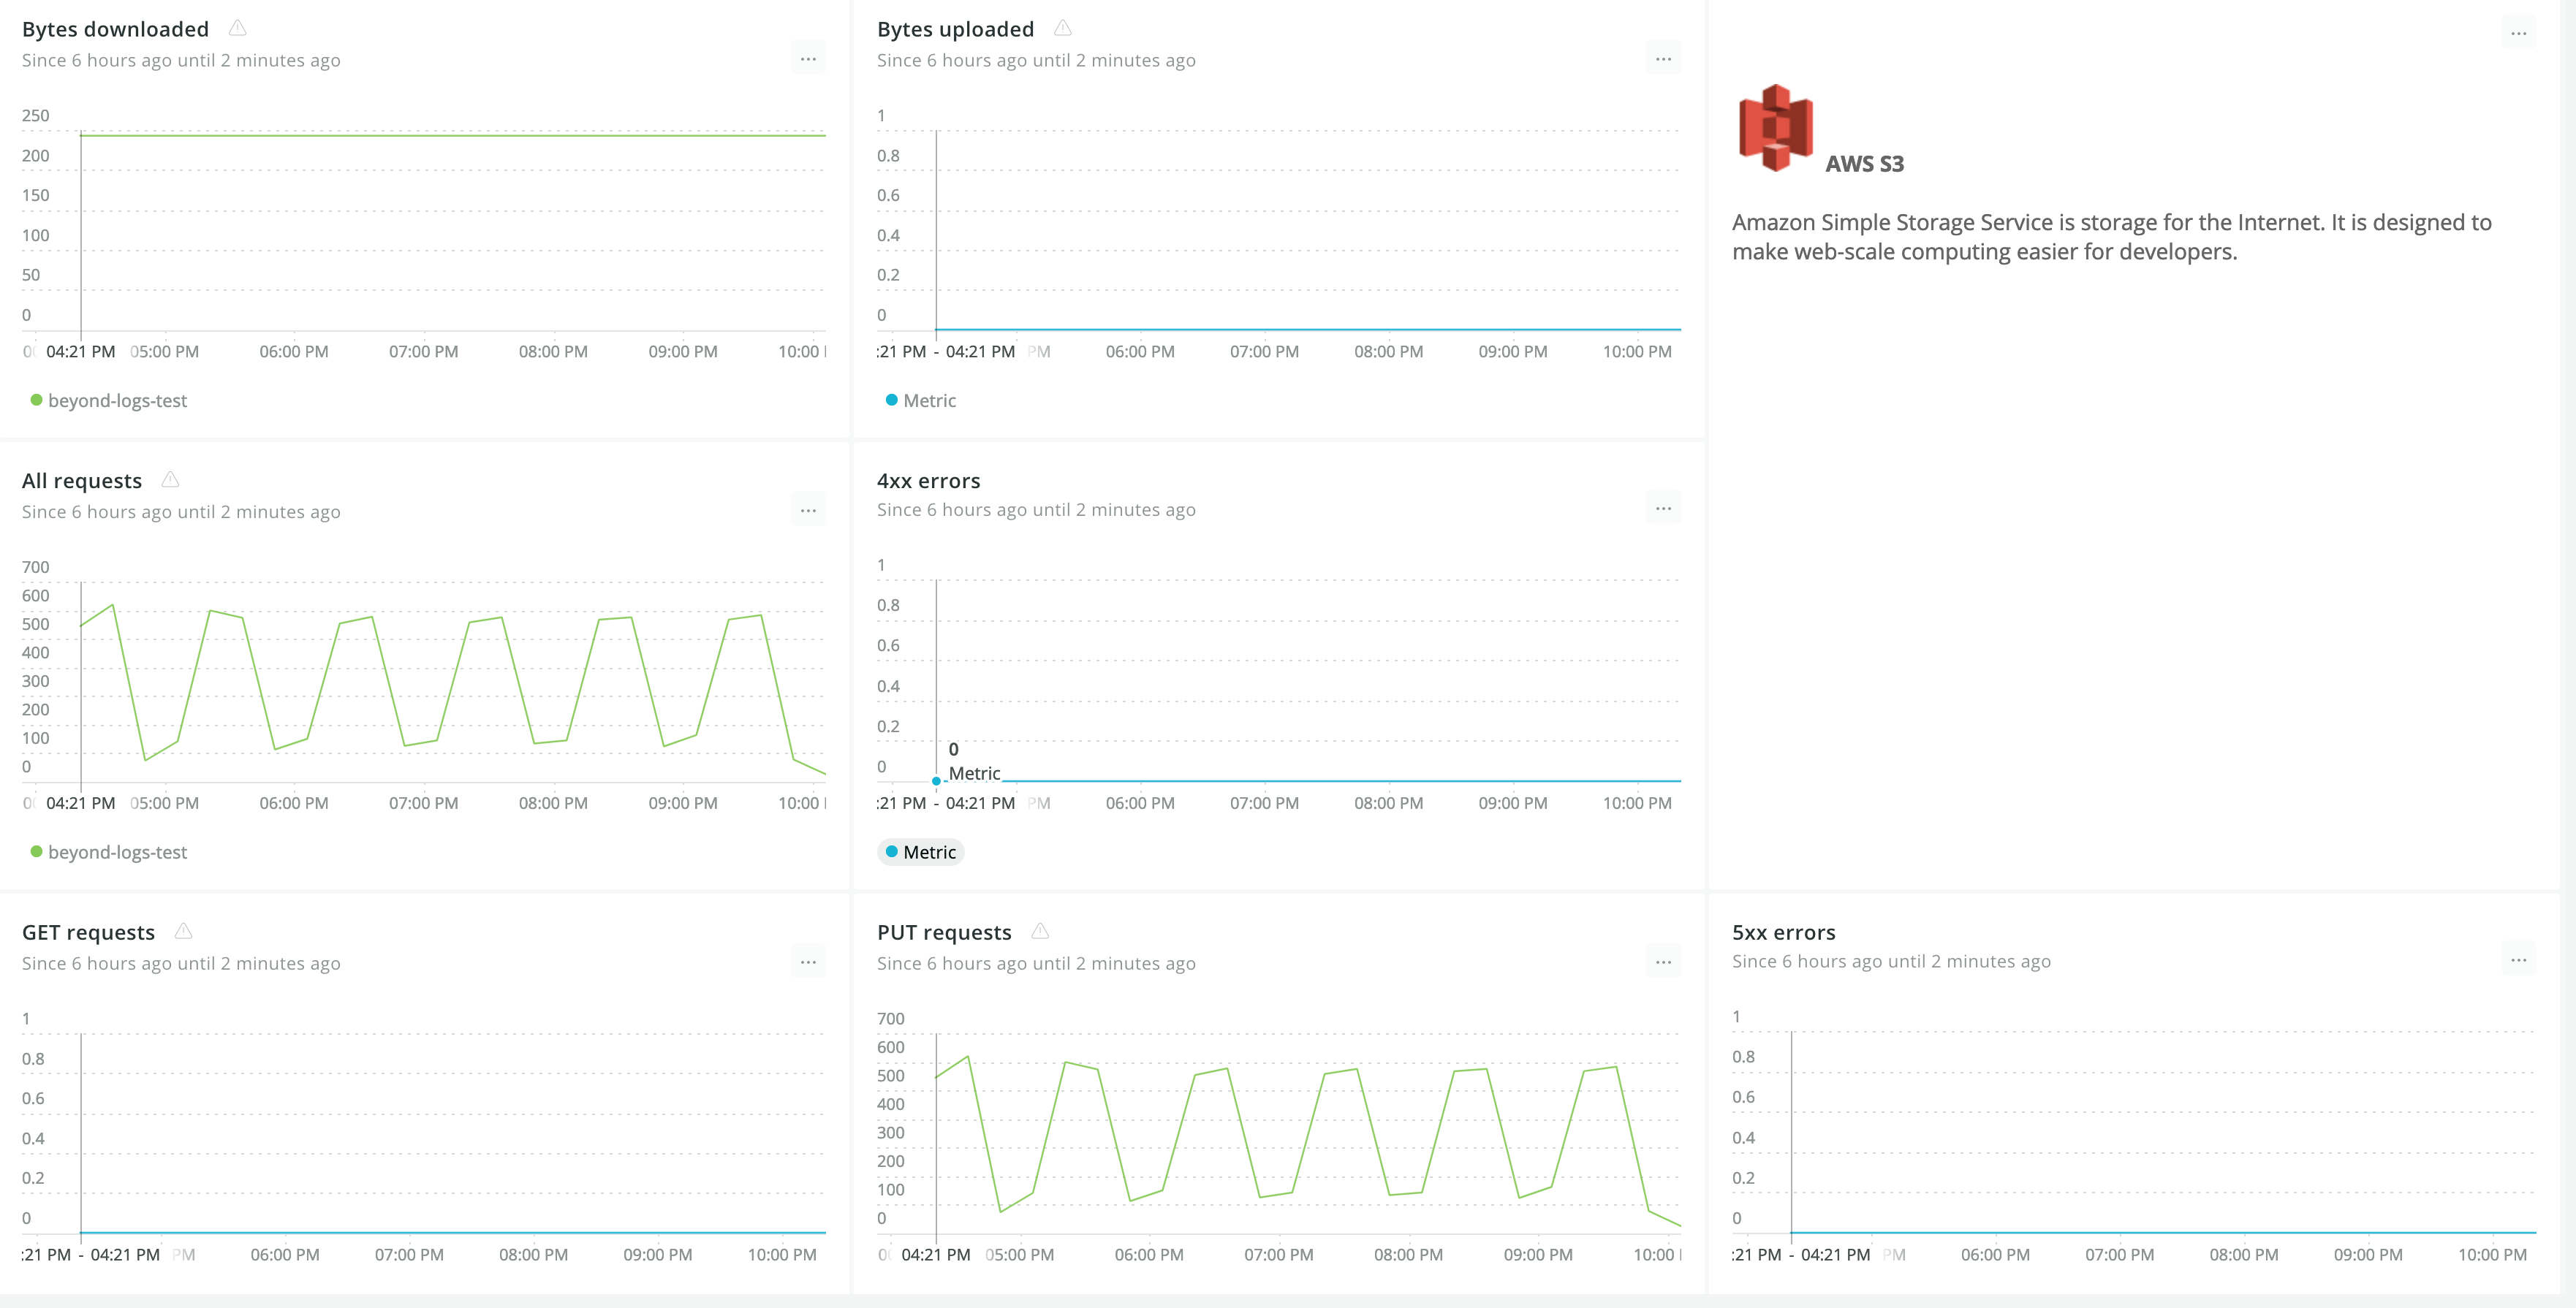Click the AWS S3 logo image

pyautogui.click(x=1775, y=128)
